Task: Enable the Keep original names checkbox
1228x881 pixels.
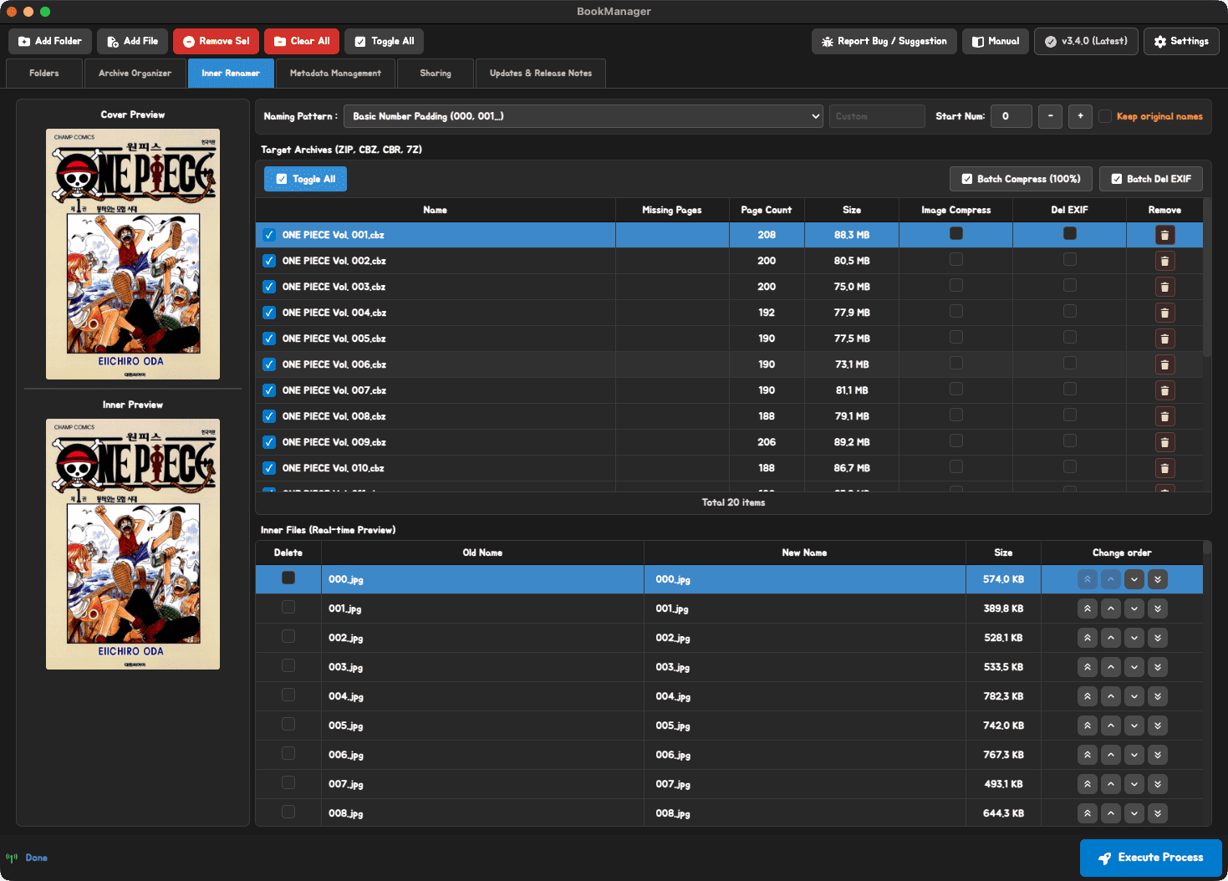Action: coord(1105,116)
